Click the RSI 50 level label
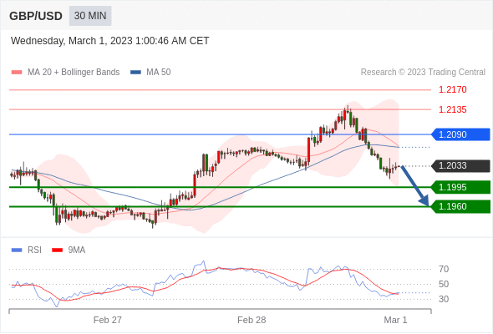 pos(444,285)
